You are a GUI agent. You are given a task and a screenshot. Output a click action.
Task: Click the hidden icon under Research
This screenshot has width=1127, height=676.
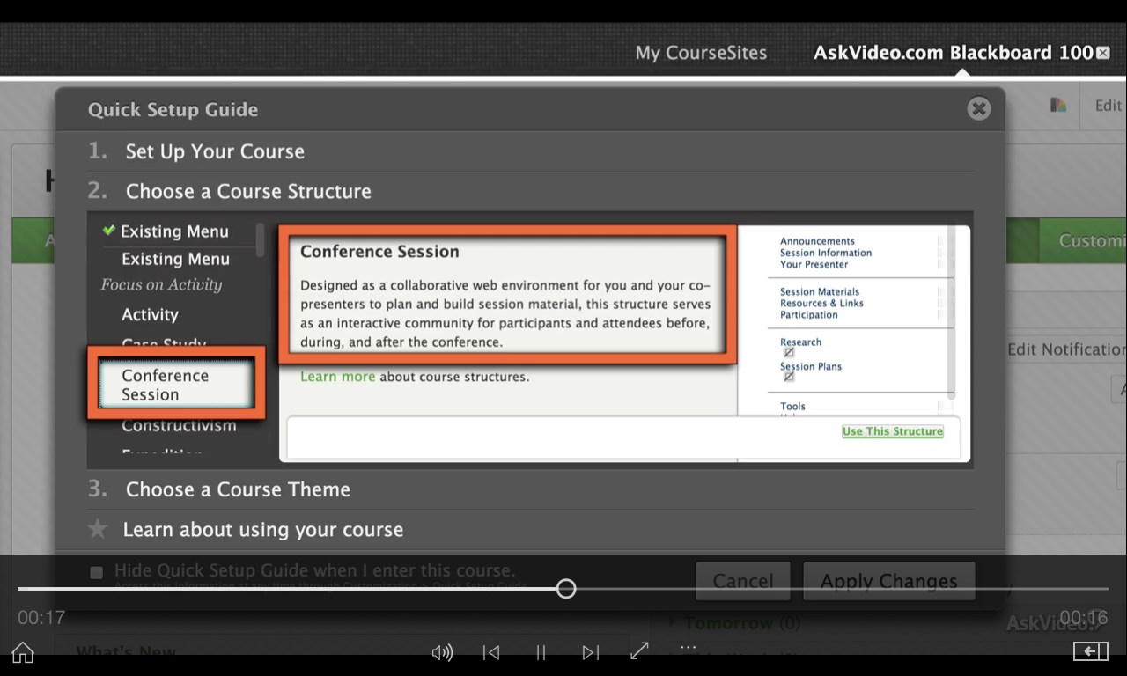click(789, 352)
